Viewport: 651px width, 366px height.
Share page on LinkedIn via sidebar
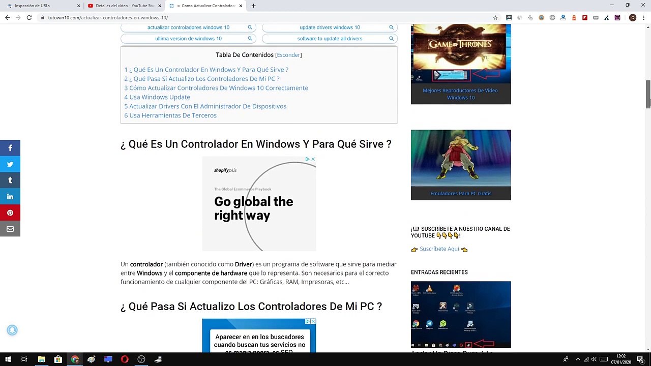(10, 197)
